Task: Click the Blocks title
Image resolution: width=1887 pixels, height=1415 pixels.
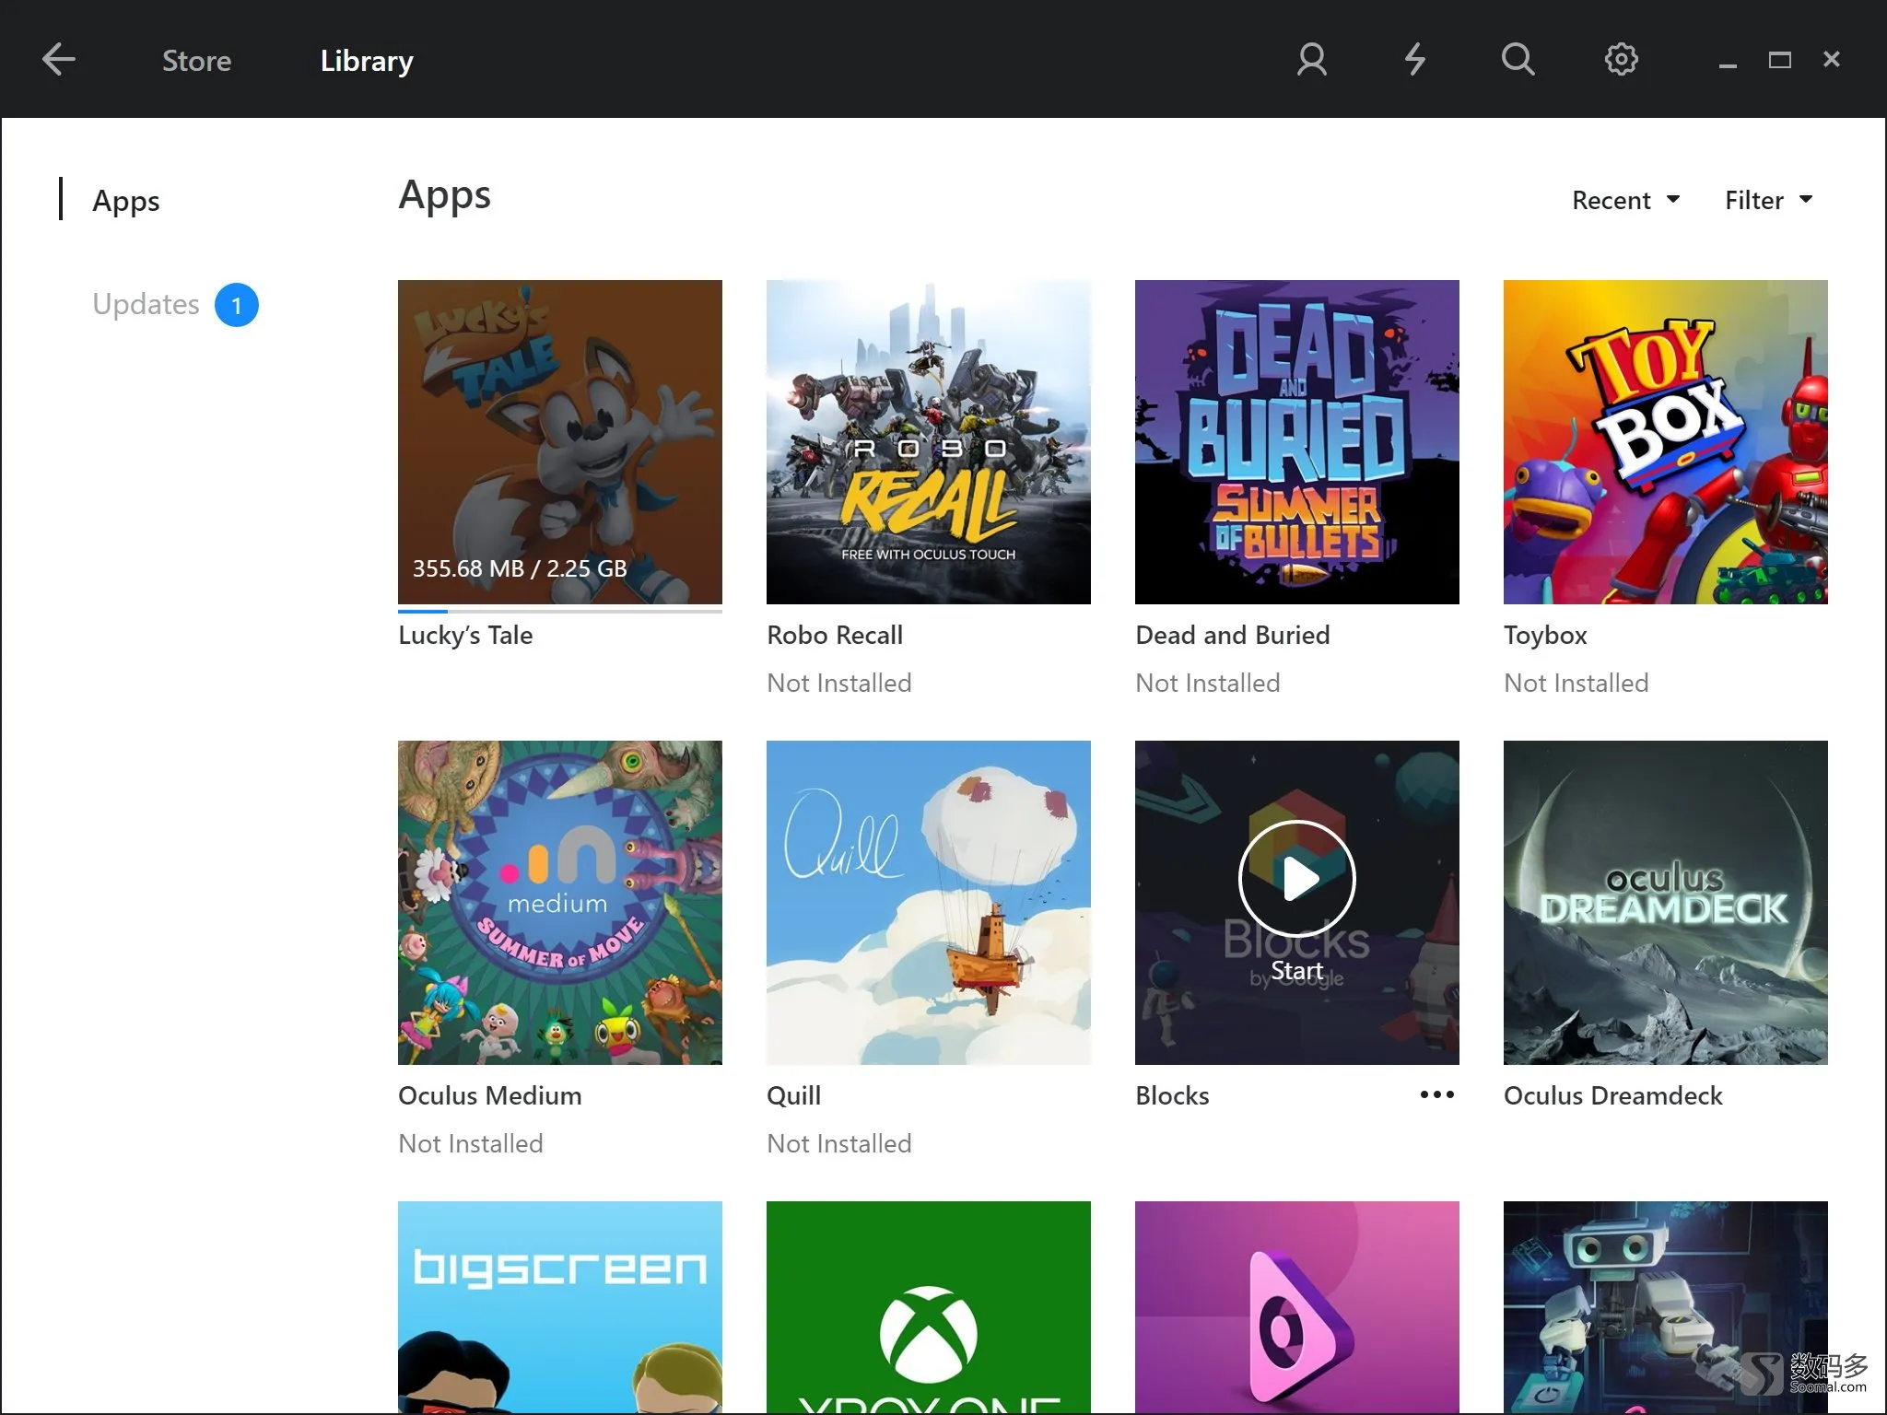Action: [1172, 1095]
